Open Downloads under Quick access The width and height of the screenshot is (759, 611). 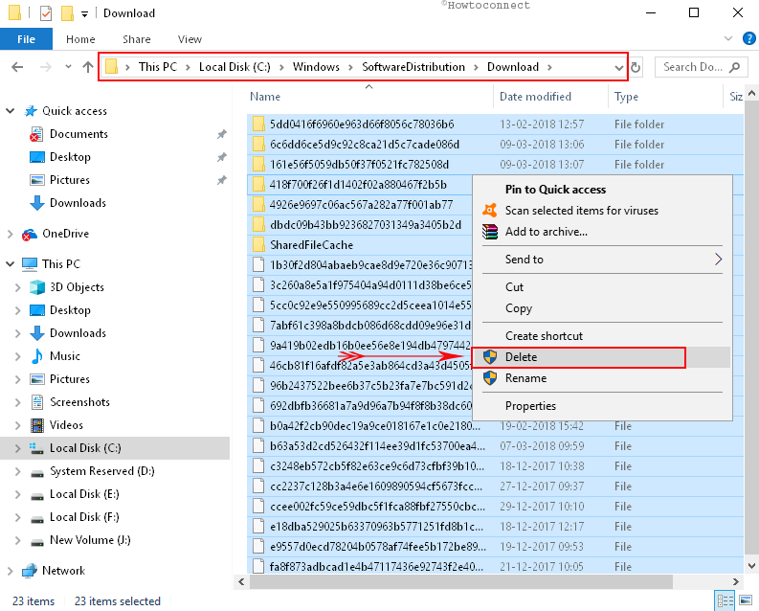[78, 203]
